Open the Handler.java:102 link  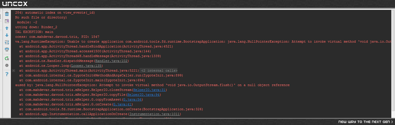coord(111,61)
